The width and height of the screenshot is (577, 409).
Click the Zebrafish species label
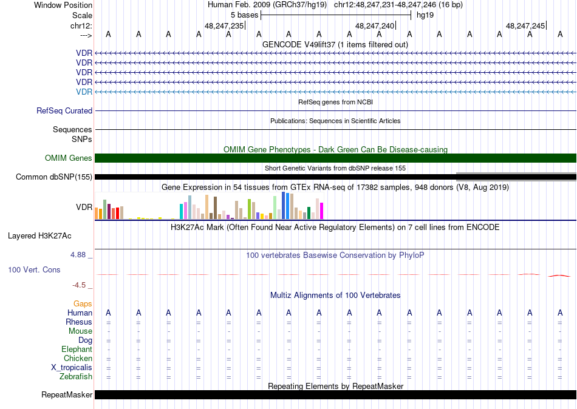point(76,377)
